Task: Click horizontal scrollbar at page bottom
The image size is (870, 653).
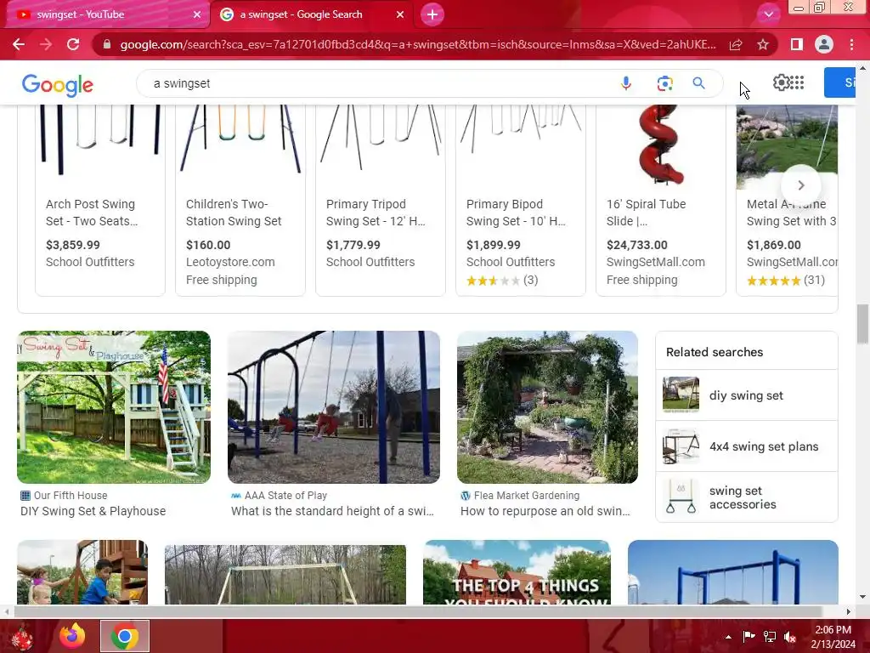Action: click(417, 611)
